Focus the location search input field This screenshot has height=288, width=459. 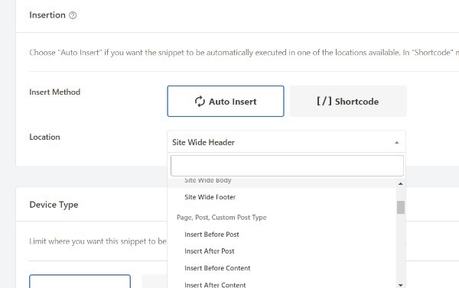tap(287, 166)
